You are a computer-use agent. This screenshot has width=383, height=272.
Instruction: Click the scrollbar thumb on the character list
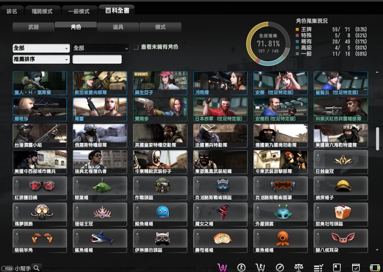point(377,138)
